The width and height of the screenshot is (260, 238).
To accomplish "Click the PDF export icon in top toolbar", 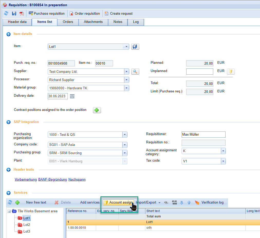I will (x=22, y=13).
